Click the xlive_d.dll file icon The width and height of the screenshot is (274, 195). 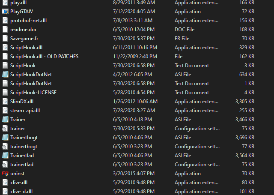(x=5, y=192)
